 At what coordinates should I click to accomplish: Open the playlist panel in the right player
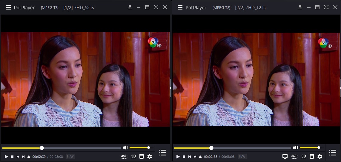tap(333, 152)
